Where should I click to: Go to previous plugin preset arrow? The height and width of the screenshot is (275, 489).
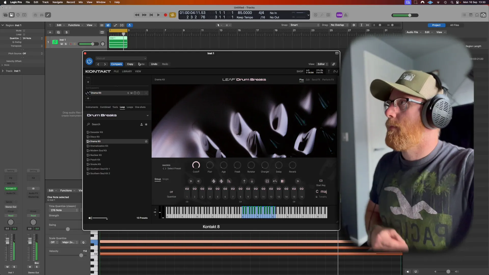[x=98, y=64]
